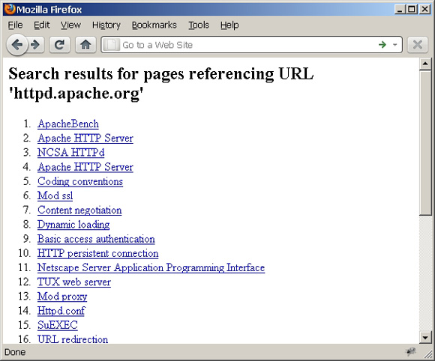The height and width of the screenshot is (361, 435).
Task: Click the vertical scrollbar down arrow
Action: coord(425,338)
